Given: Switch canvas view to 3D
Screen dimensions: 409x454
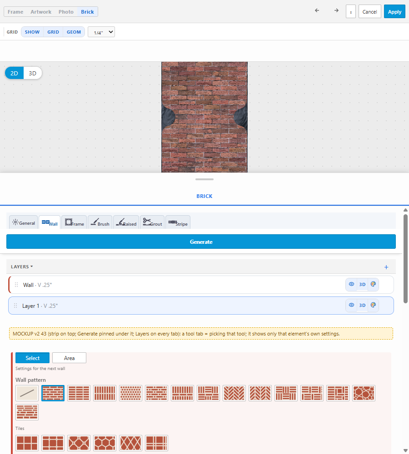Looking at the screenshot, I should point(32,73).
